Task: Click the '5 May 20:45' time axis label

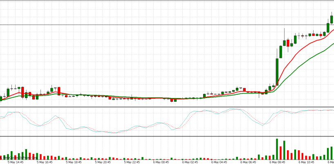Action: (103, 162)
